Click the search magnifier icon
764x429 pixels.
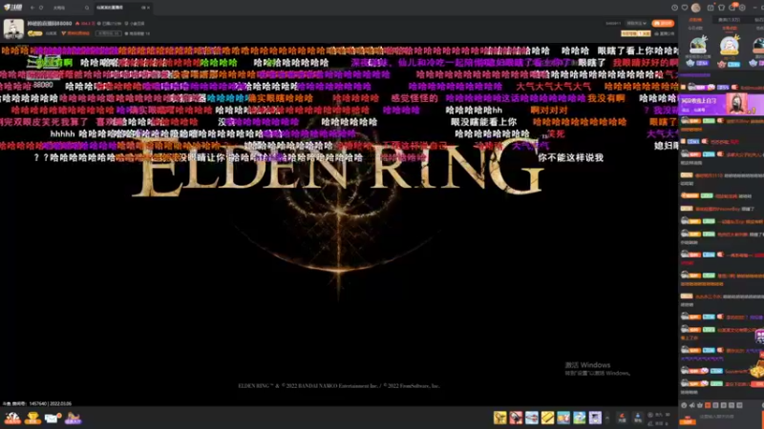point(87,8)
